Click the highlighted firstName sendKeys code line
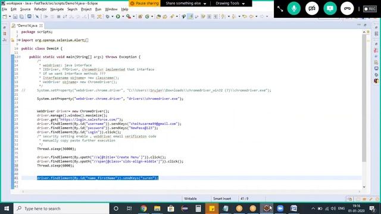Screen dimensions: 381x214 [98, 178]
